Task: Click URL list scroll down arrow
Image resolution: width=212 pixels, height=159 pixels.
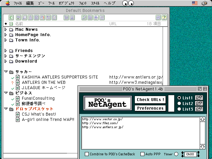Action: pyautogui.click(x=202, y=147)
